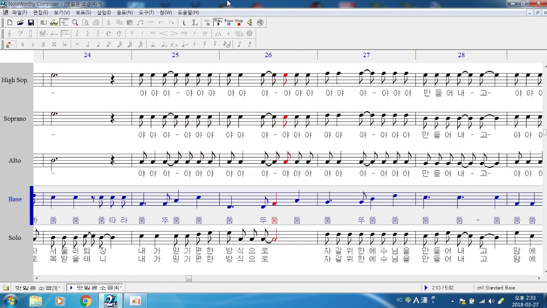The height and width of the screenshot is (308, 547).
Task: Click the horizontal scrollbar thumb
Action: [x=188, y=278]
